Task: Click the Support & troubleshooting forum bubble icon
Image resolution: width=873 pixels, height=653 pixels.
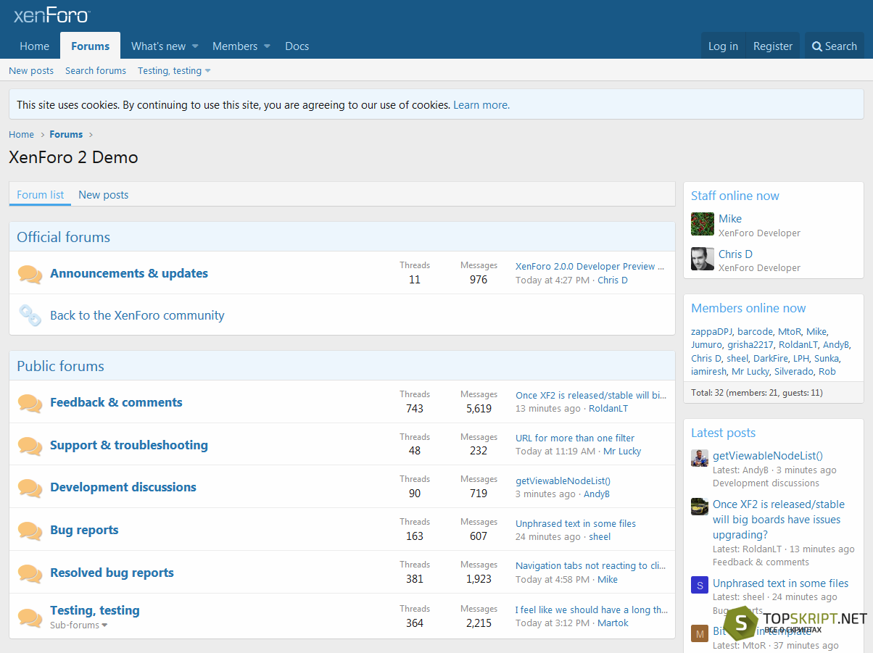Action: pyautogui.click(x=30, y=446)
